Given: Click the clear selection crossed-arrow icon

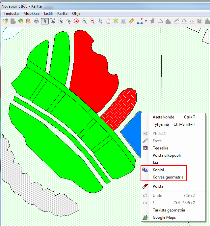Looking at the screenshot, I should pos(76,21).
